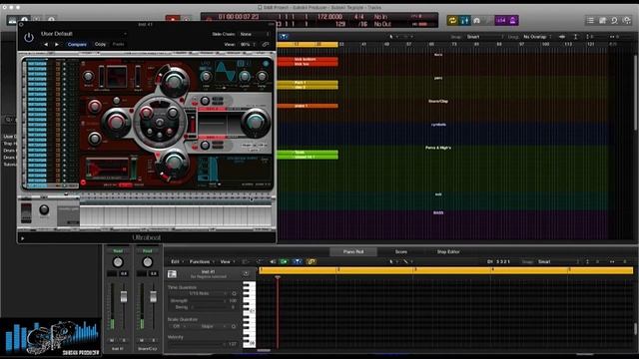Toggle the Ultrabeat plugin power button
639x359 pixels.
29,38
